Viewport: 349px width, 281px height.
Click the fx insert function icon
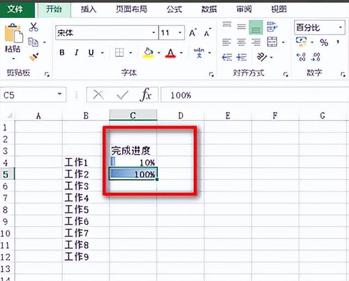pyautogui.click(x=146, y=95)
